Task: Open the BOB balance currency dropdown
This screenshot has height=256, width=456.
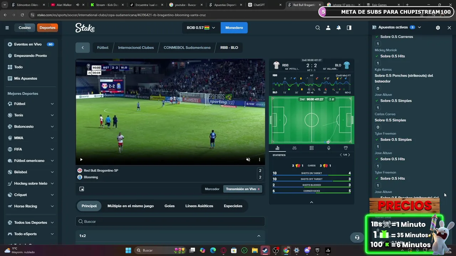Action: (x=201, y=28)
